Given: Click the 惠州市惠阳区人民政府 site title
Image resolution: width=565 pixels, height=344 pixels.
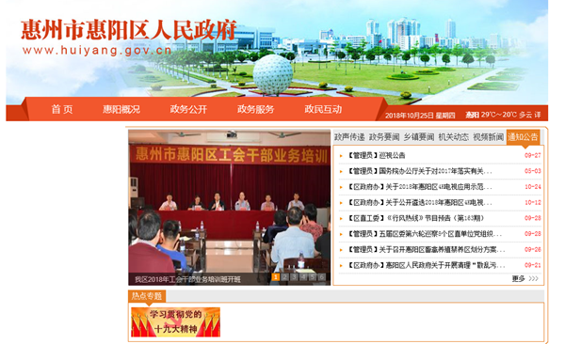Looking at the screenshot, I should [x=129, y=29].
